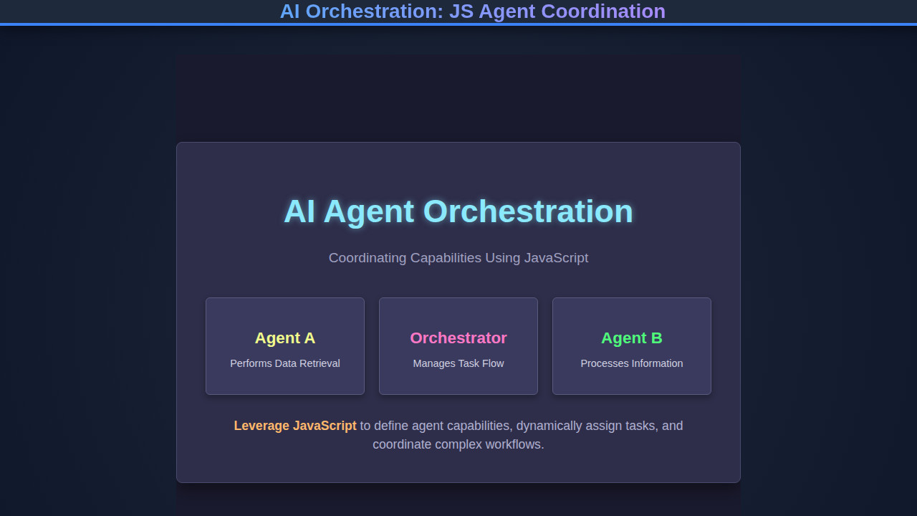Click the Orchestrator heading
This screenshot has height=516, width=917.
[x=458, y=338]
